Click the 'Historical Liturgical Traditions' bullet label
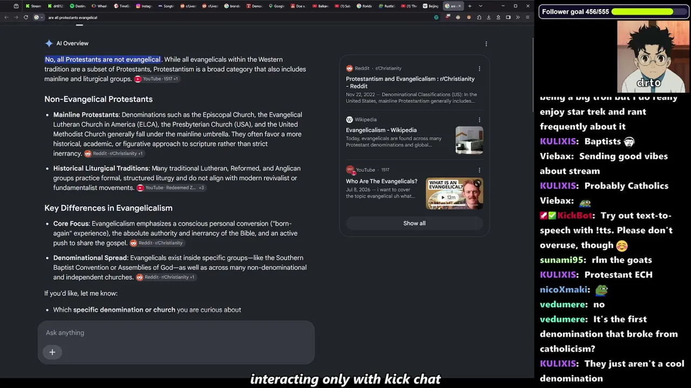 tap(101, 169)
